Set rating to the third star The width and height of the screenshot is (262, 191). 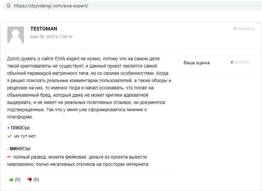[x=240, y=62]
